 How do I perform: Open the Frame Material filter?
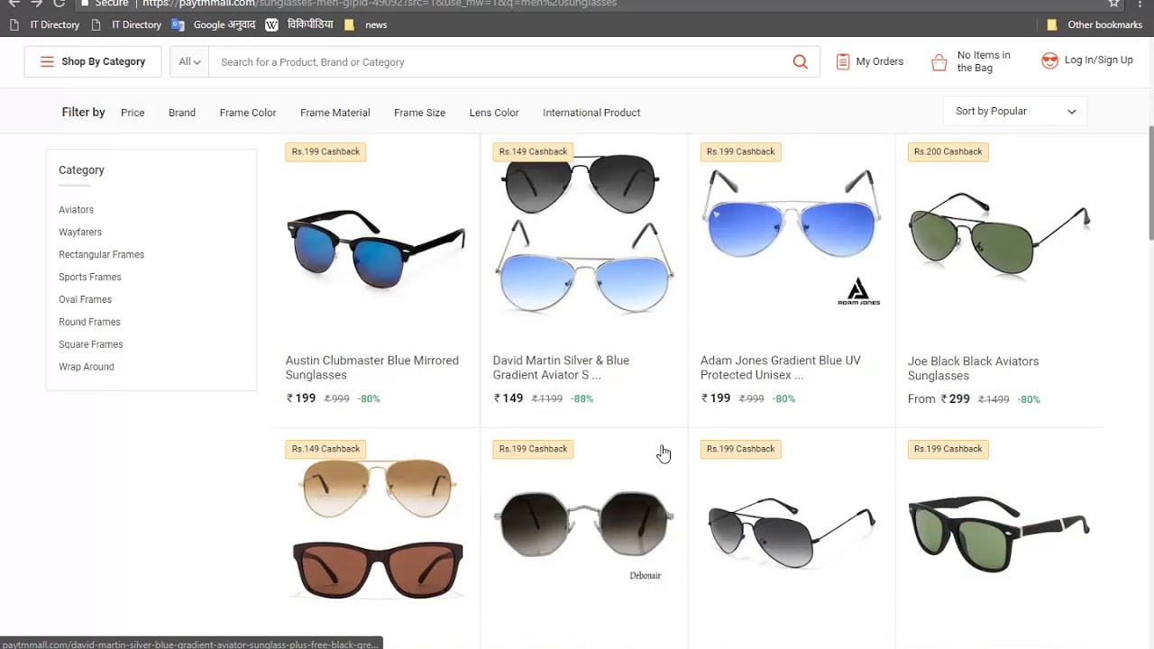pyautogui.click(x=335, y=113)
